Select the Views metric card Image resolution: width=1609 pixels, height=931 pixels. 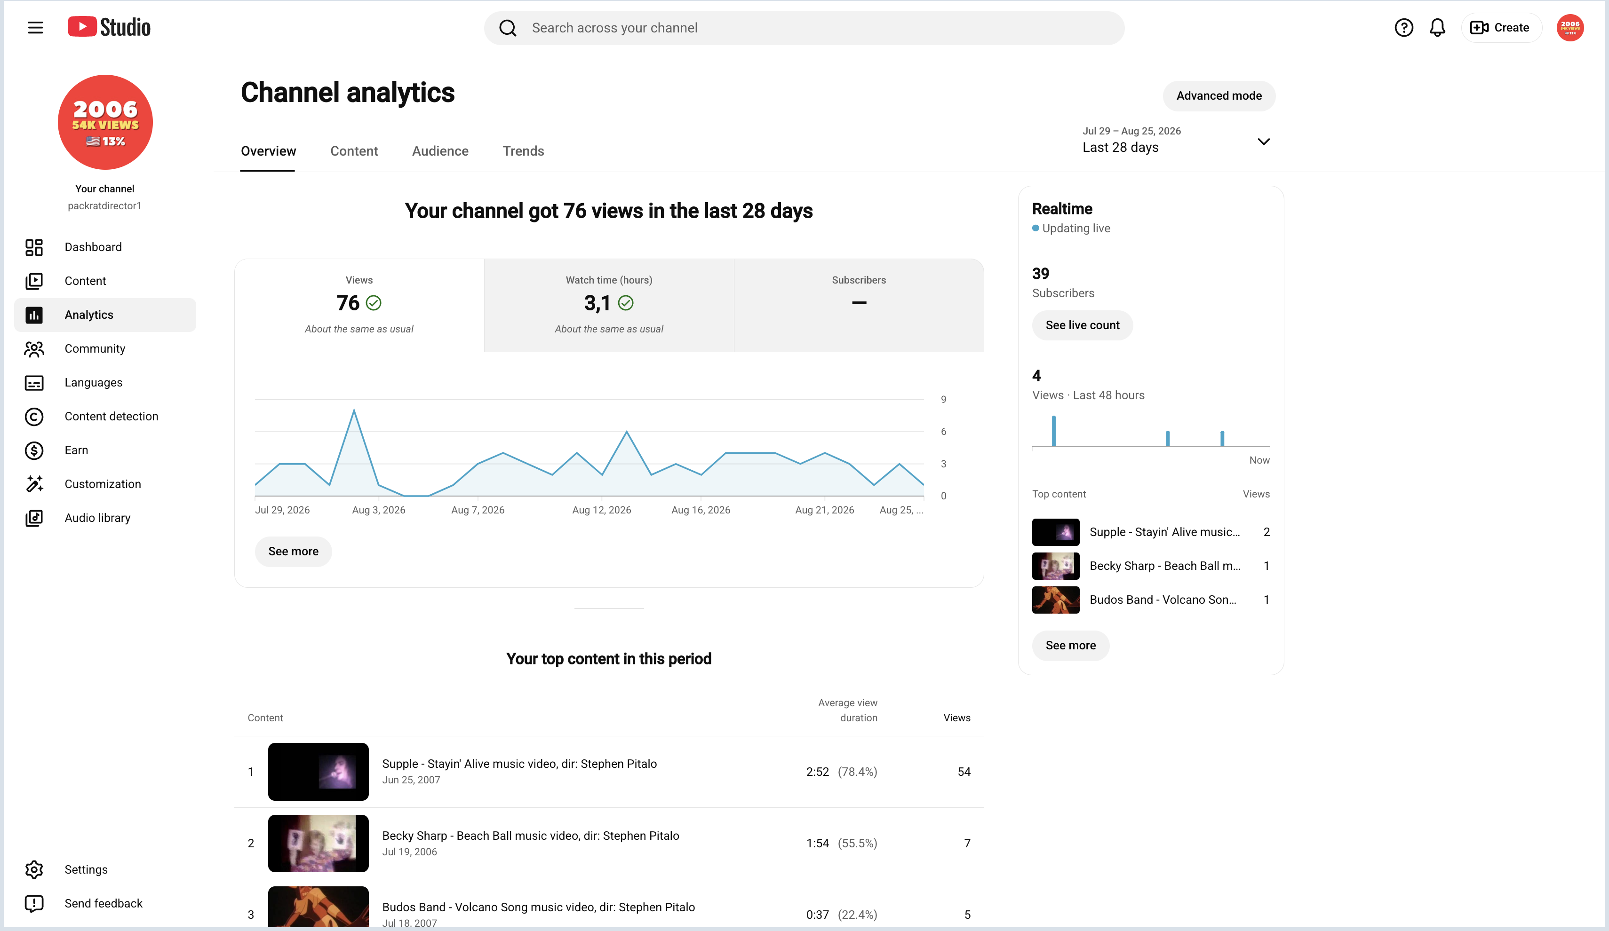pyautogui.click(x=359, y=305)
